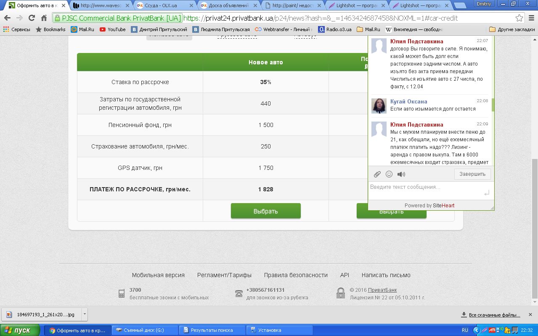The image size is (538, 336).
Task: Open the Bookmarks star bookmark
Action: (50, 29)
